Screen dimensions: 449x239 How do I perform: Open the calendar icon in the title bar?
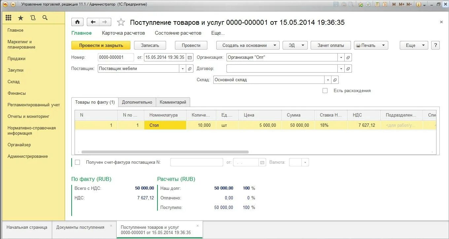[385, 4]
